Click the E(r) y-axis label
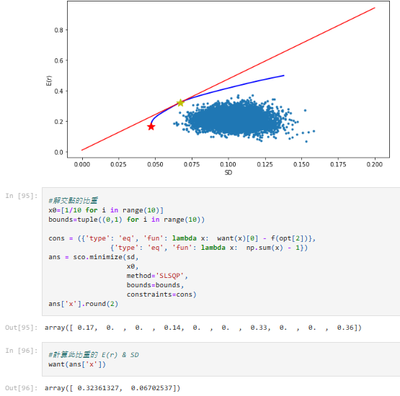The image size is (400, 396). tap(48, 81)
